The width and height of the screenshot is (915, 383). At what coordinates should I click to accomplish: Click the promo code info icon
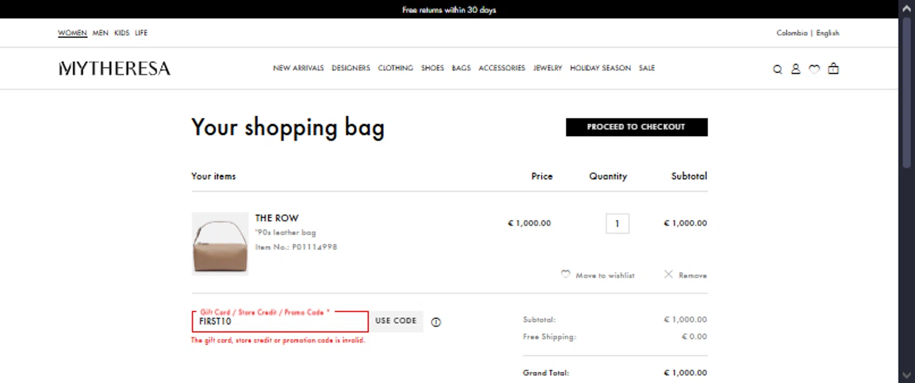[436, 322]
